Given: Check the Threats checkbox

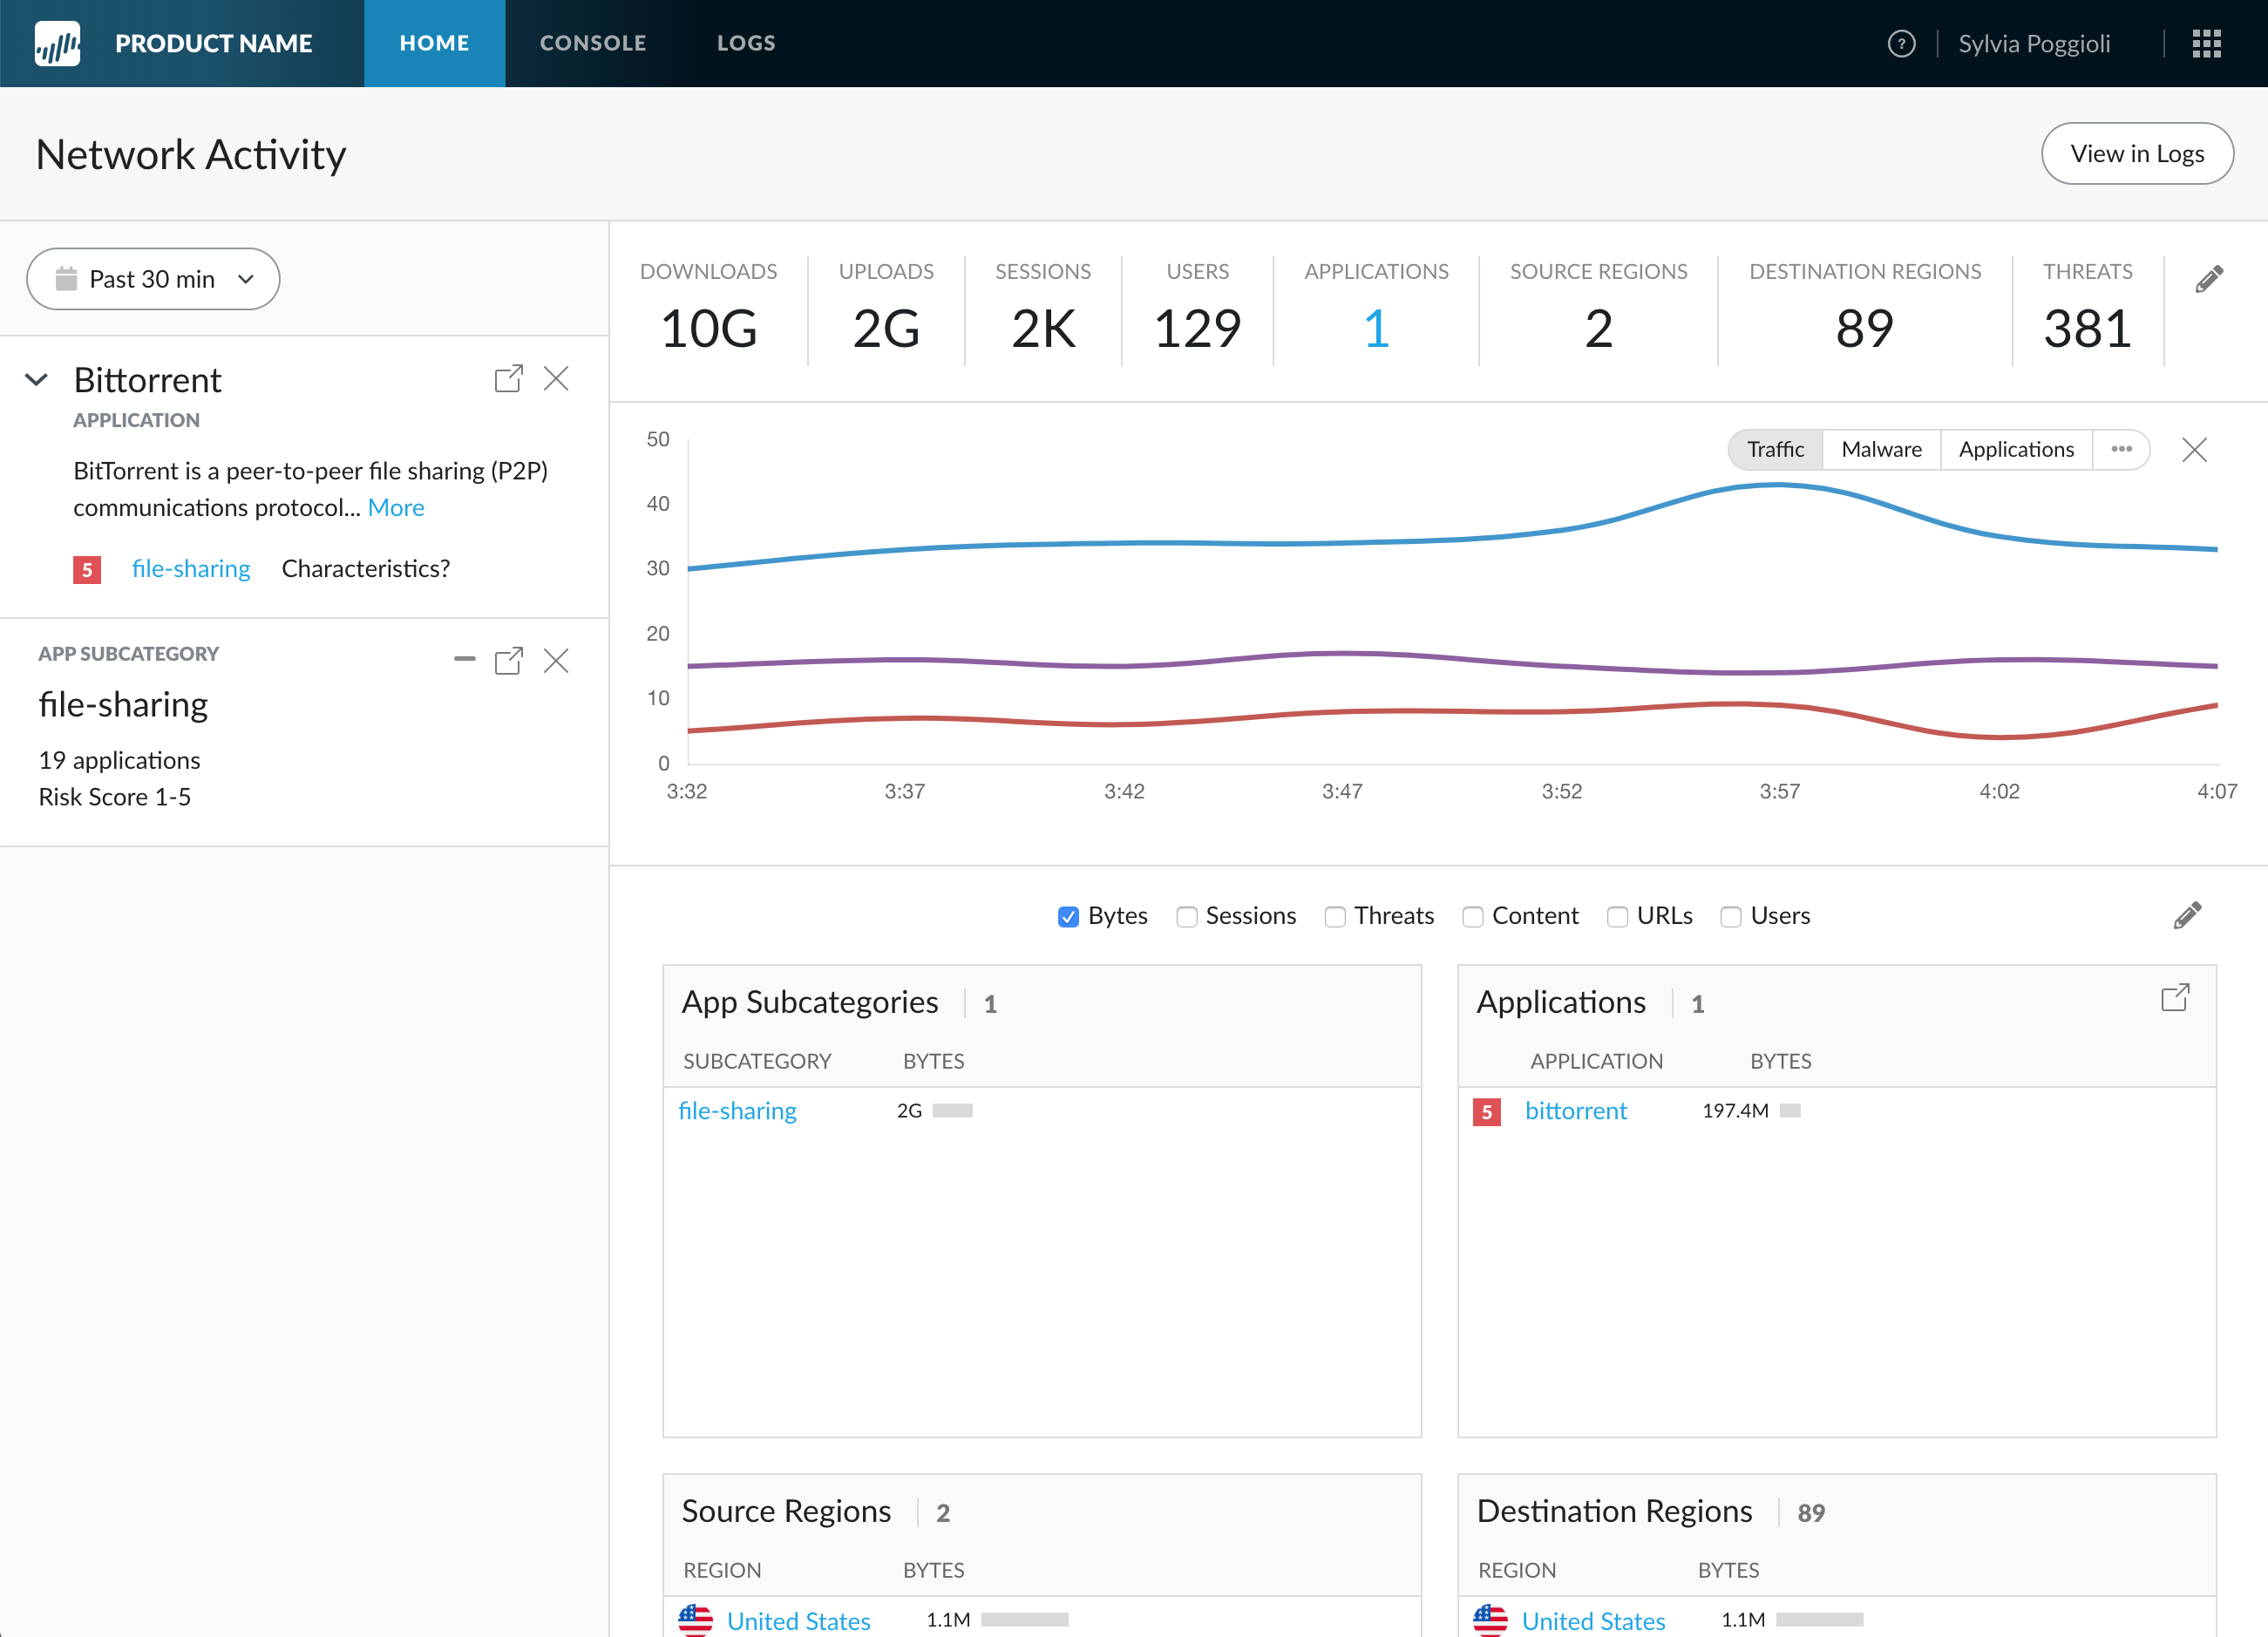Looking at the screenshot, I should (x=1334, y=917).
